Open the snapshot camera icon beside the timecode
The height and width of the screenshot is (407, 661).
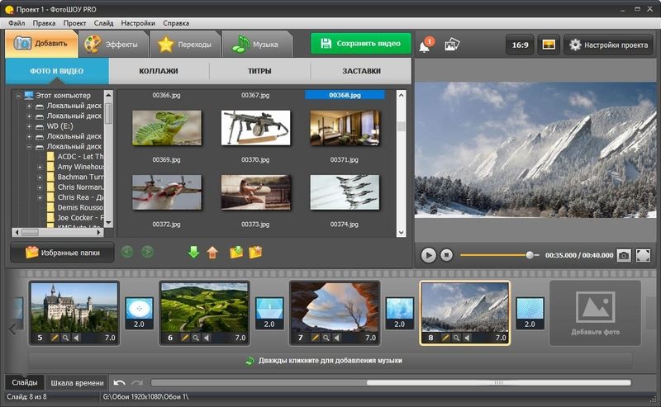[x=624, y=255]
